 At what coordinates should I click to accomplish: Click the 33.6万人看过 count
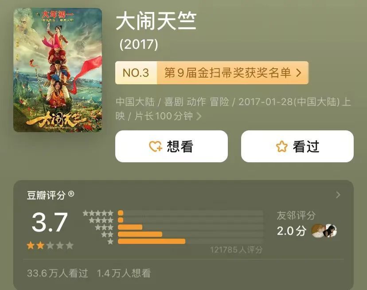(x=58, y=273)
